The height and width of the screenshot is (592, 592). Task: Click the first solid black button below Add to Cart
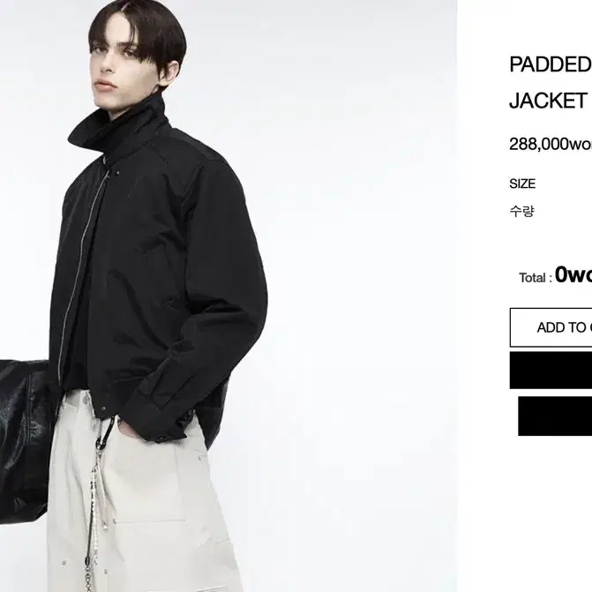tap(551, 370)
